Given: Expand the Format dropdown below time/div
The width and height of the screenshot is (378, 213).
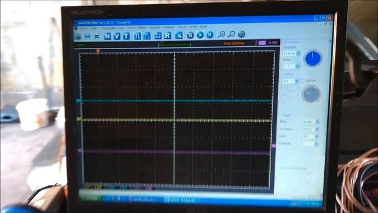Looking at the screenshot, I should 297,66.
